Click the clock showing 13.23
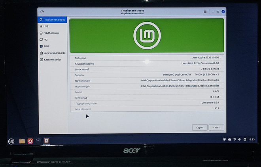 pos(252,139)
